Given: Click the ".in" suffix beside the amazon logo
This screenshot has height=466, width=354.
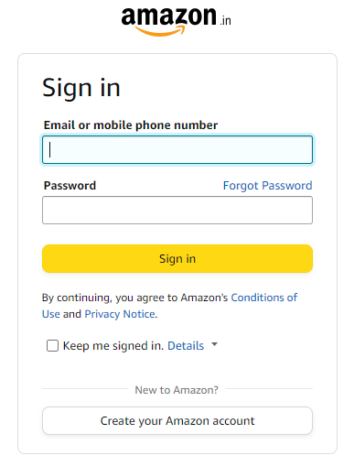Looking at the screenshot, I should 226,20.
